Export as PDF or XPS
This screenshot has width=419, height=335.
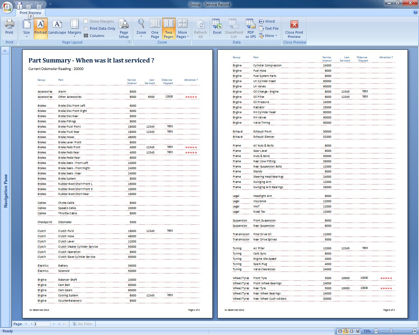pyautogui.click(x=251, y=28)
